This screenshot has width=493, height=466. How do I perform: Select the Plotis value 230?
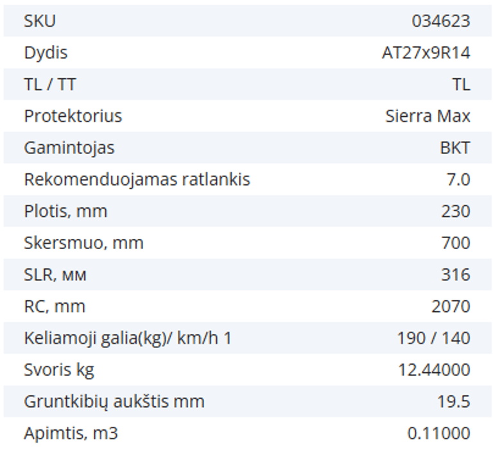click(x=456, y=211)
